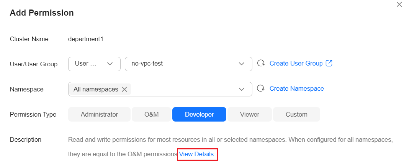The height and width of the screenshot is (165, 404).
Task: Select the Developer permission type
Action: point(200,114)
